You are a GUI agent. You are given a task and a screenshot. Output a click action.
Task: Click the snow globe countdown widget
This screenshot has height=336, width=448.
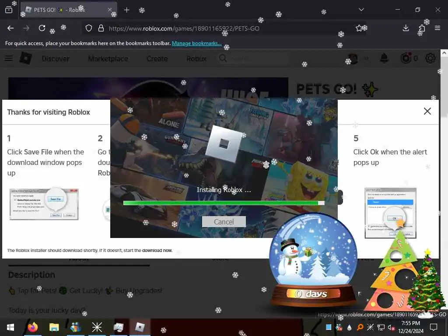313,260
